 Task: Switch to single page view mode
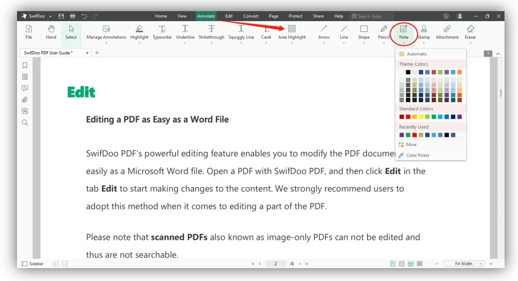(x=392, y=263)
